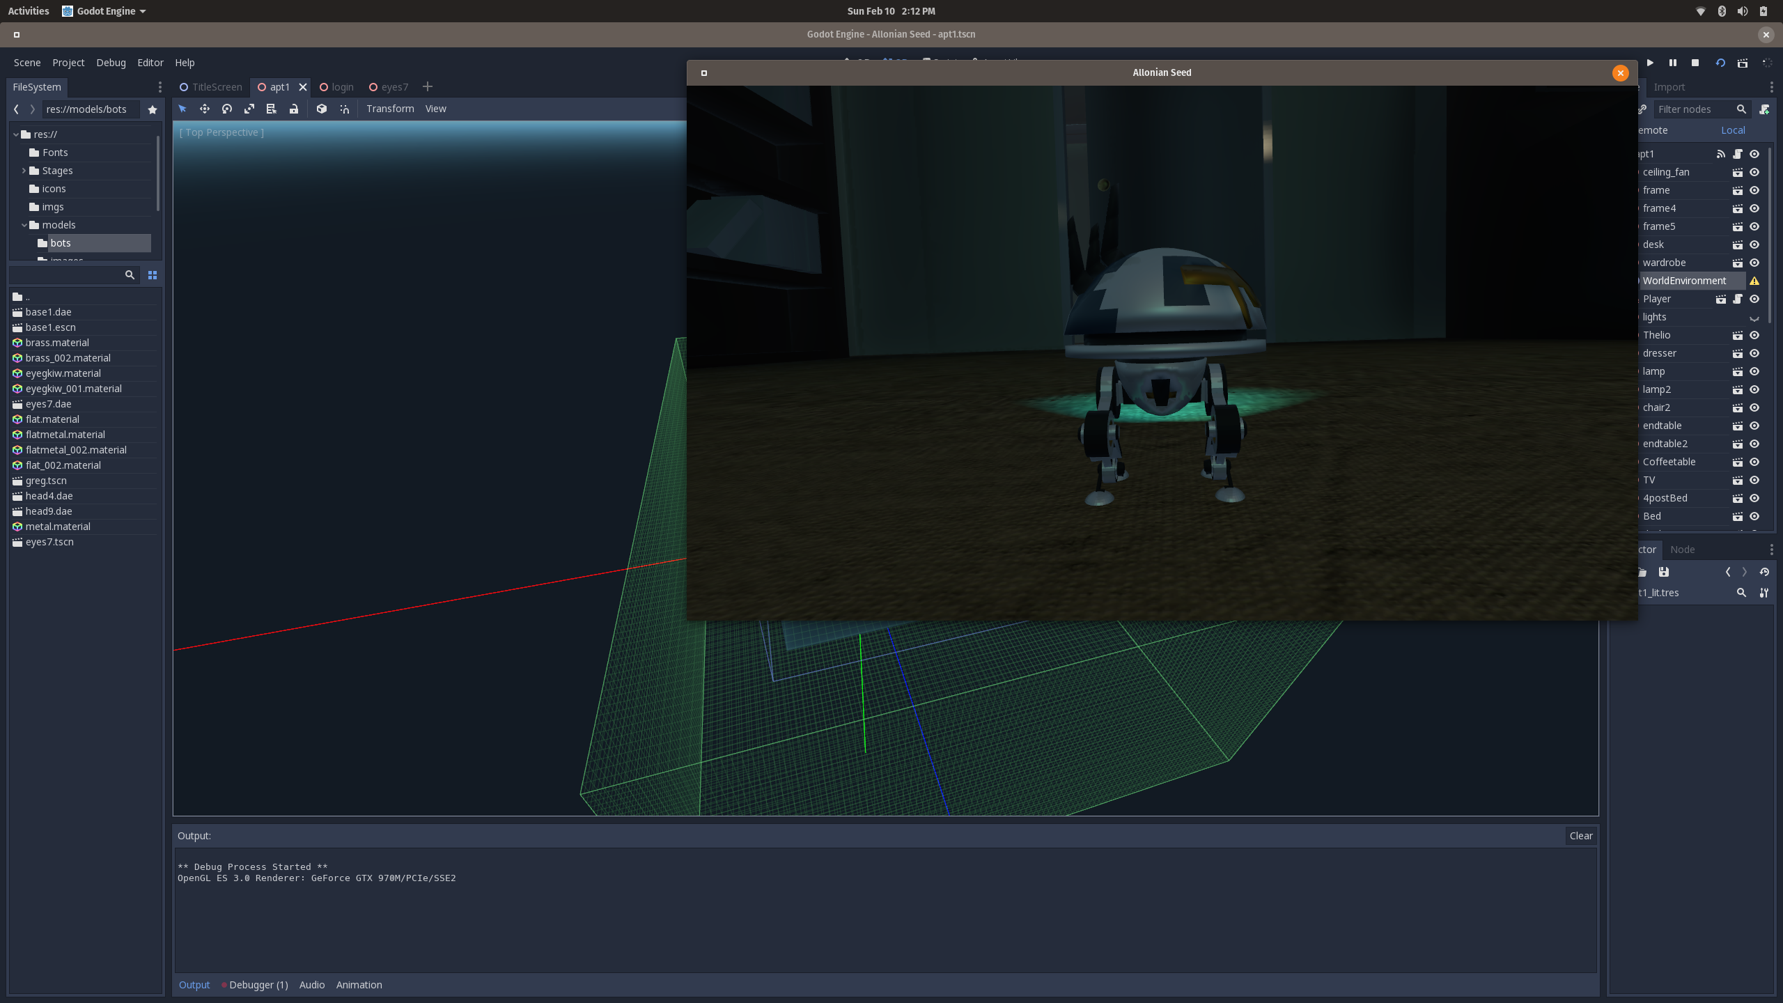Toggle visibility of the TV node
Image resolution: width=1783 pixels, height=1003 pixels.
pyautogui.click(x=1754, y=480)
